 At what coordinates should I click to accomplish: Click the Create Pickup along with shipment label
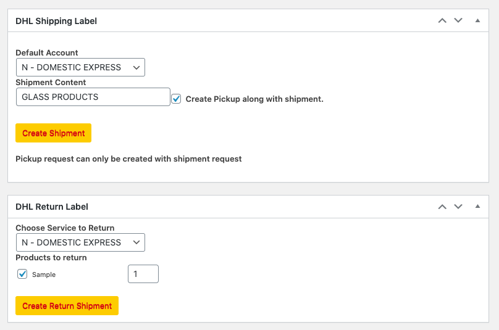coord(254,99)
